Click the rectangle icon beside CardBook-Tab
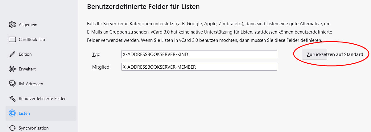 point(12,39)
